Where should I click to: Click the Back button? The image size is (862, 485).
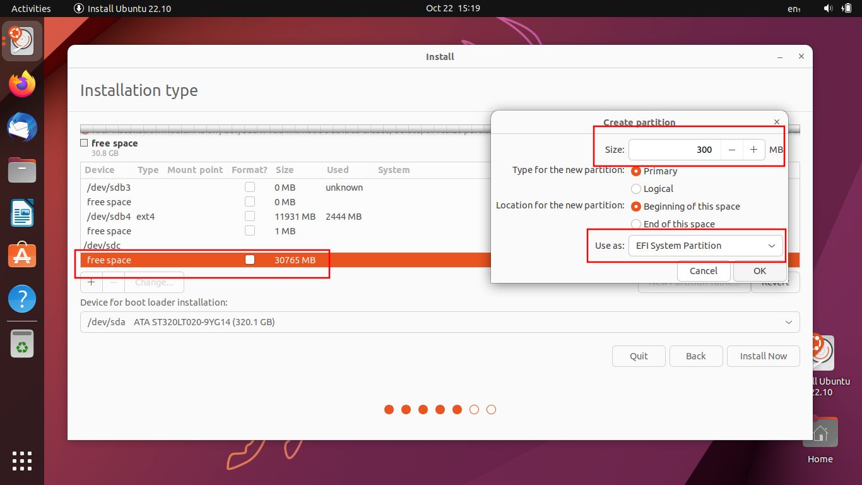[x=696, y=356]
